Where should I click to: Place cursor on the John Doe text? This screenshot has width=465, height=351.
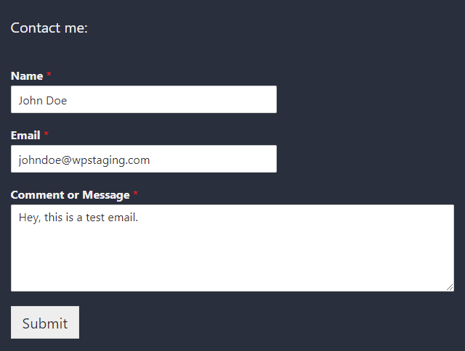click(x=43, y=101)
